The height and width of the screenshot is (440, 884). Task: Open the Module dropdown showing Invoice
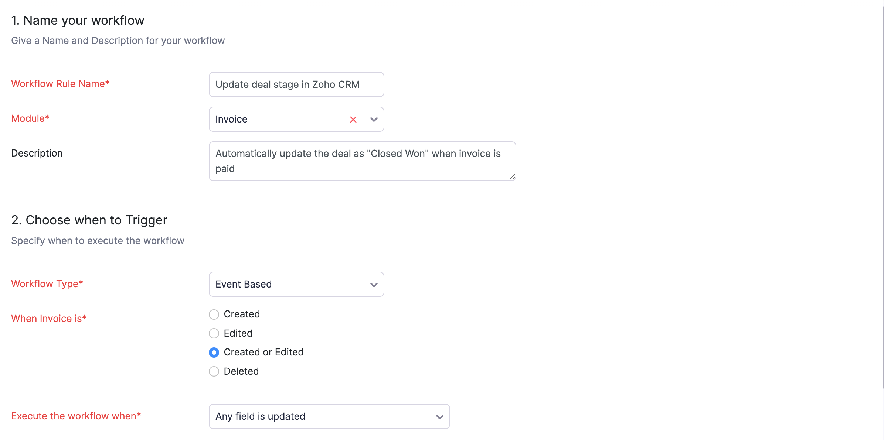[x=277, y=120]
